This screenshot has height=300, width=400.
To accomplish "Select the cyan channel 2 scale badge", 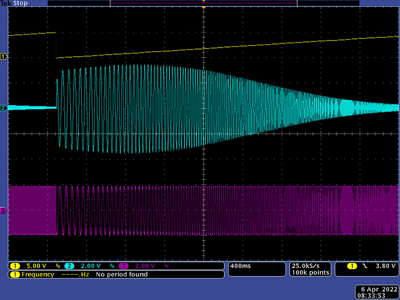I will pyautogui.click(x=69, y=266).
